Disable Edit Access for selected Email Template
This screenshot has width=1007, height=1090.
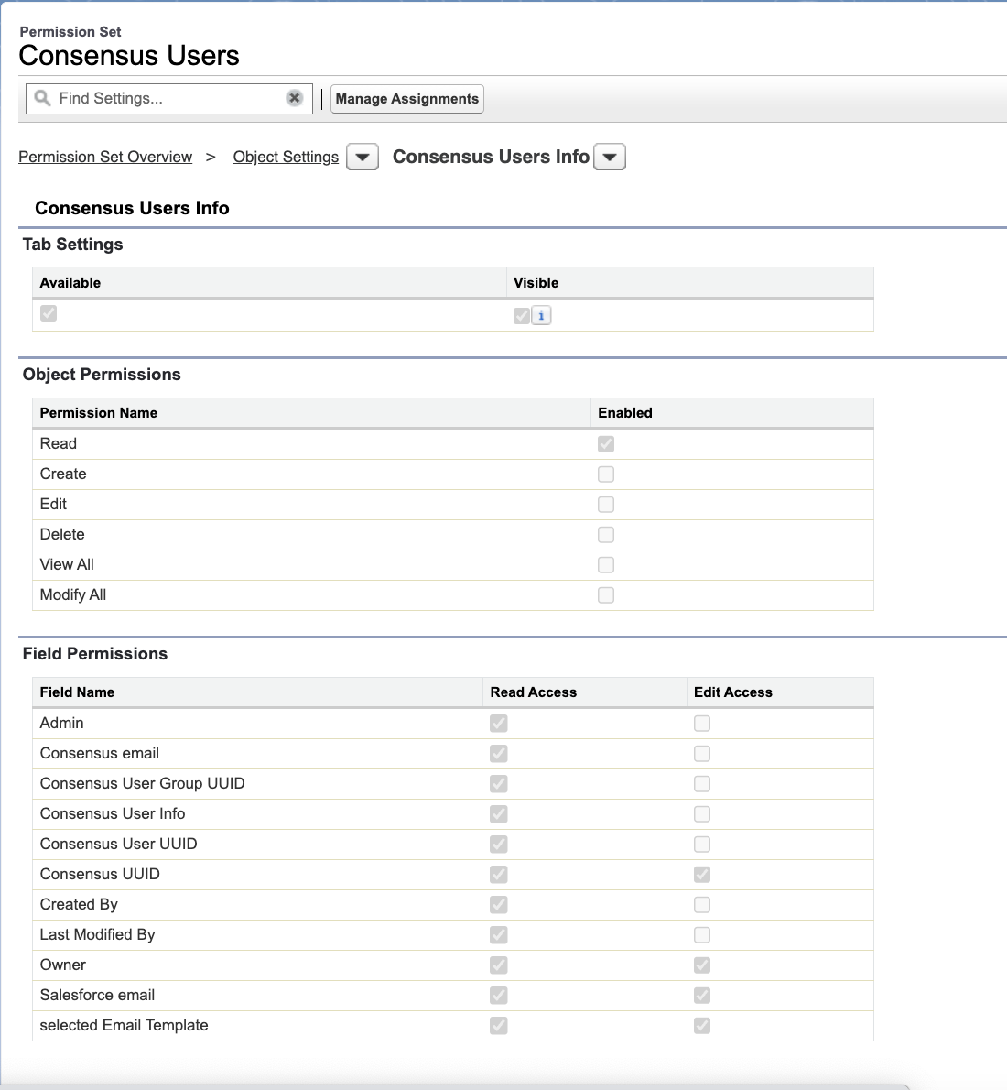(x=702, y=1026)
